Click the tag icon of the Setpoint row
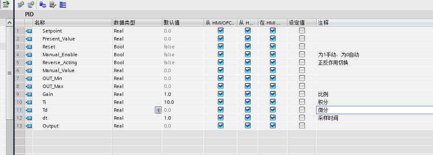The width and height of the screenshot is (433, 155). pos(29,31)
